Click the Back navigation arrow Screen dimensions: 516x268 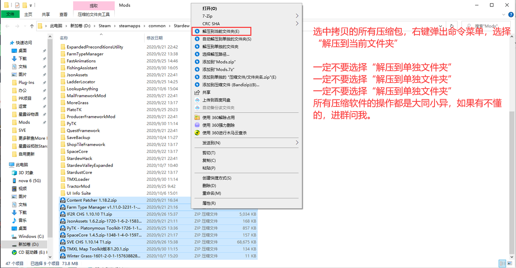pyautogui.click(x=7, y=26)
